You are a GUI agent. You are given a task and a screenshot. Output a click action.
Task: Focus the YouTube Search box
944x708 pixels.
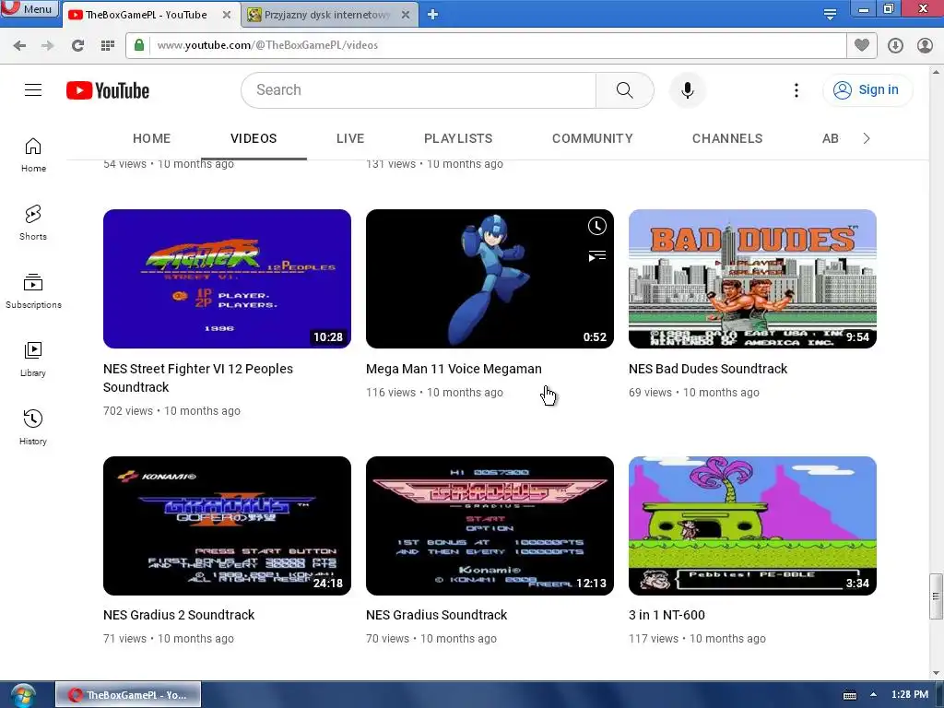click(419, 90)
